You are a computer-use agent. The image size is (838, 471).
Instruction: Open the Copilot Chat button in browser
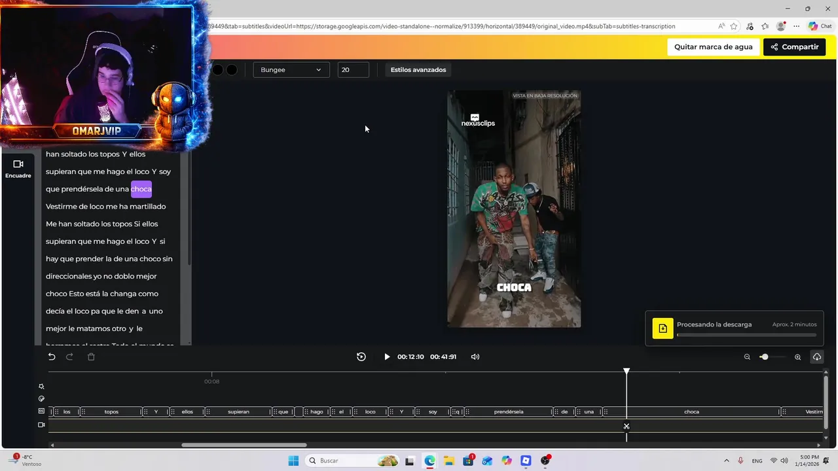tap(820, 26)
